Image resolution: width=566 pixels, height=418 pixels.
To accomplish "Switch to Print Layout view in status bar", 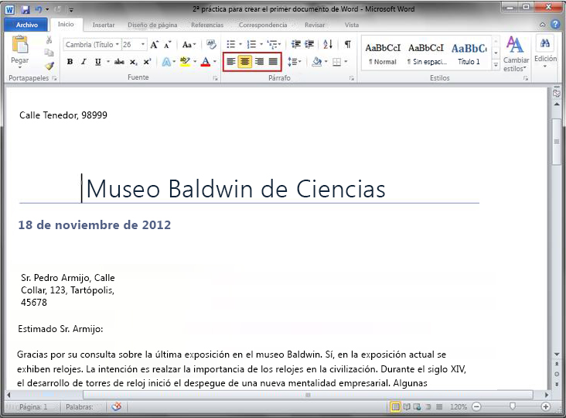I will (x=396, y=407).
